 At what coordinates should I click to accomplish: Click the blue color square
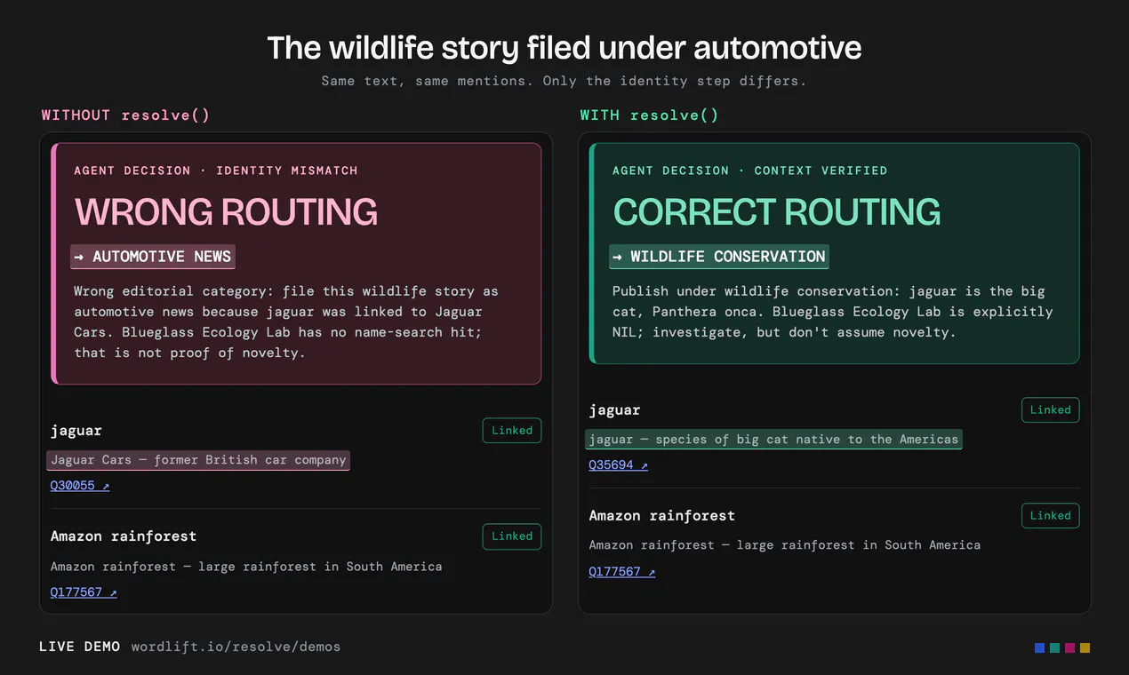tap(1039, 648)
